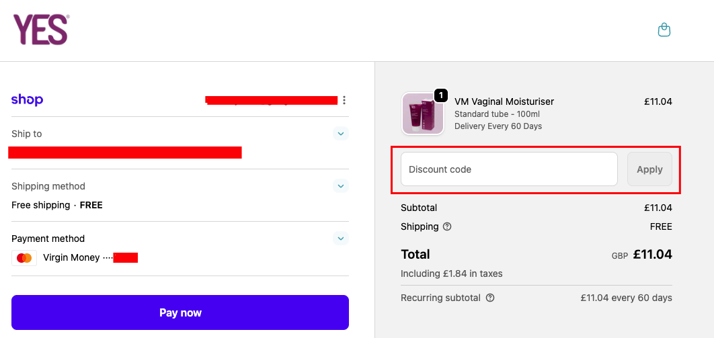Screen dimensions: 714x338
Task: Click the Mastercard card icon
Action: pyautogui.click(x=24, y=258)
